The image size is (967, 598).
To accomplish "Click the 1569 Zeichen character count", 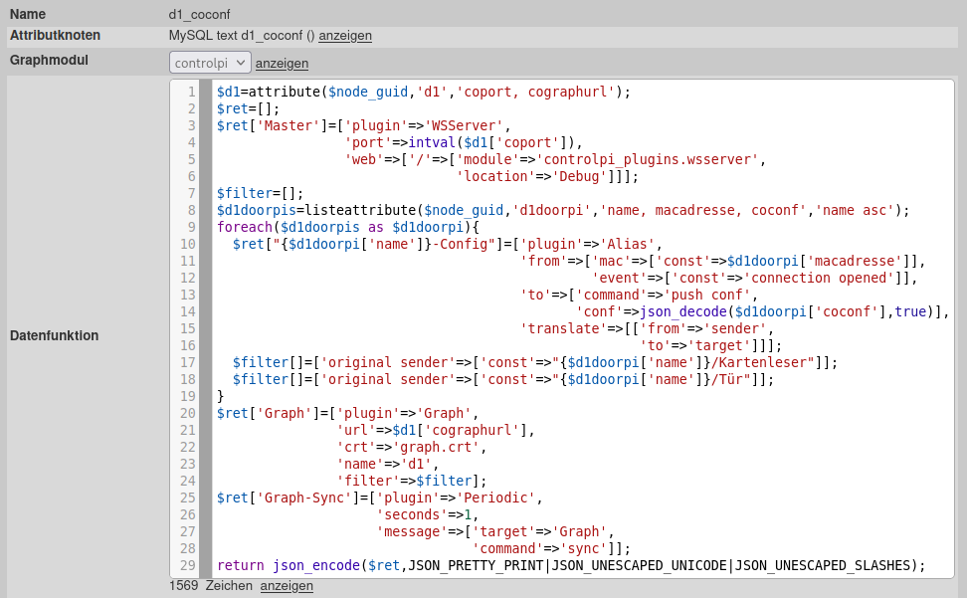I will (x=211, y=586).
